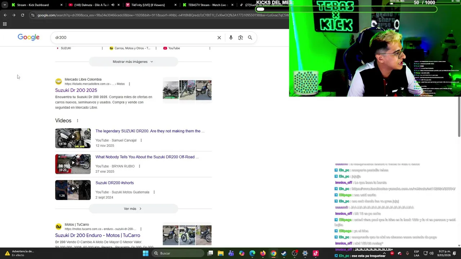Mute audio icon on the Dalmata tab
Viewport: 461px width, 259px height.
pos(113,5)
